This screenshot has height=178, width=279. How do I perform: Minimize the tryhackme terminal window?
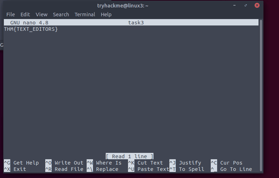(x=234, y=5)
